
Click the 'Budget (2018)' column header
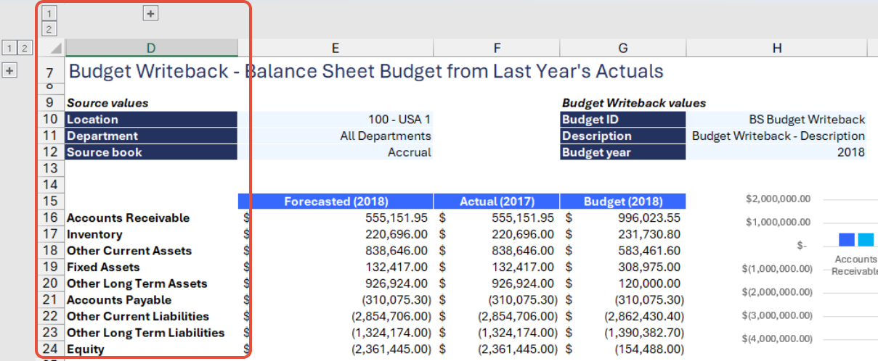pos(623,202)
